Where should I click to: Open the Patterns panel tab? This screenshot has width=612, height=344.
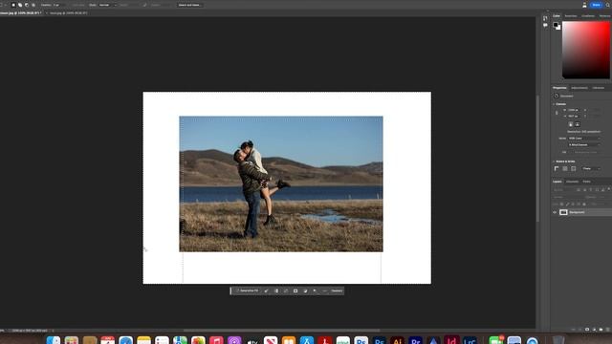coord(604,16)
